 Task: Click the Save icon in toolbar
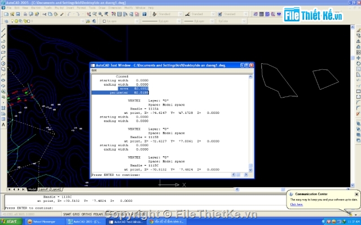point(18,14)
